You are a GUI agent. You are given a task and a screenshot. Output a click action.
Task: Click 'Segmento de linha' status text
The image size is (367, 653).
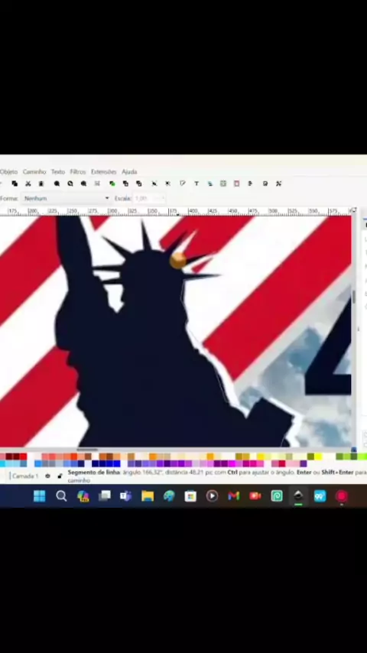coord(94,473)
